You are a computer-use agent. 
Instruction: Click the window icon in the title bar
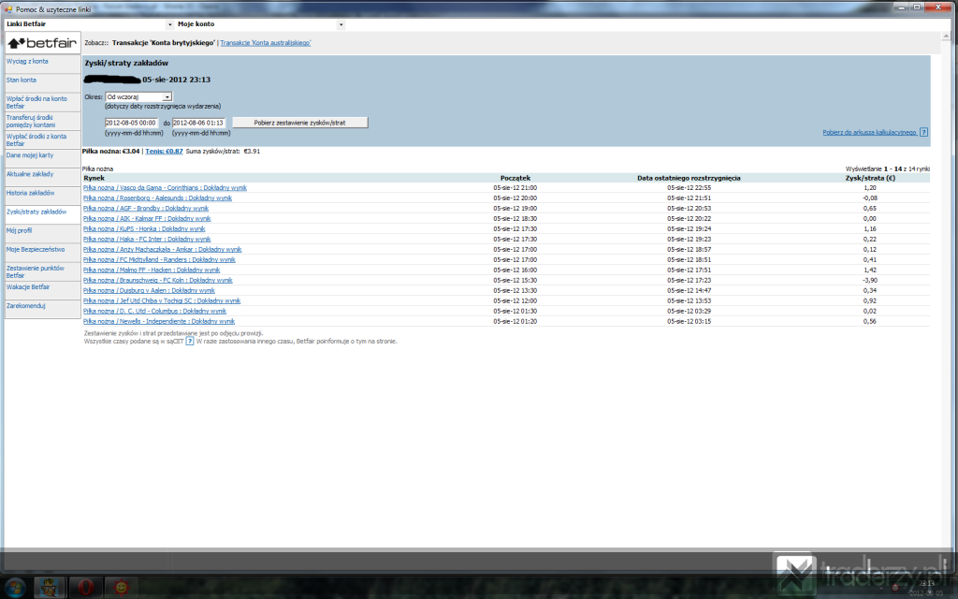click(7, 9)
